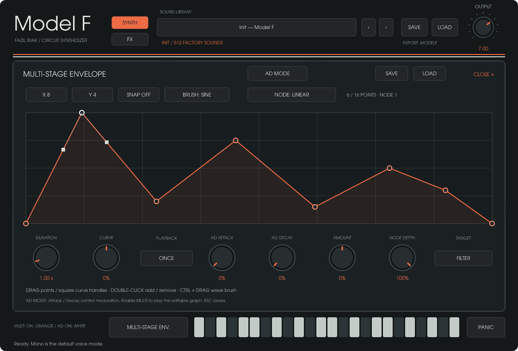Click the AD ATTACK knob

point(222,258)
